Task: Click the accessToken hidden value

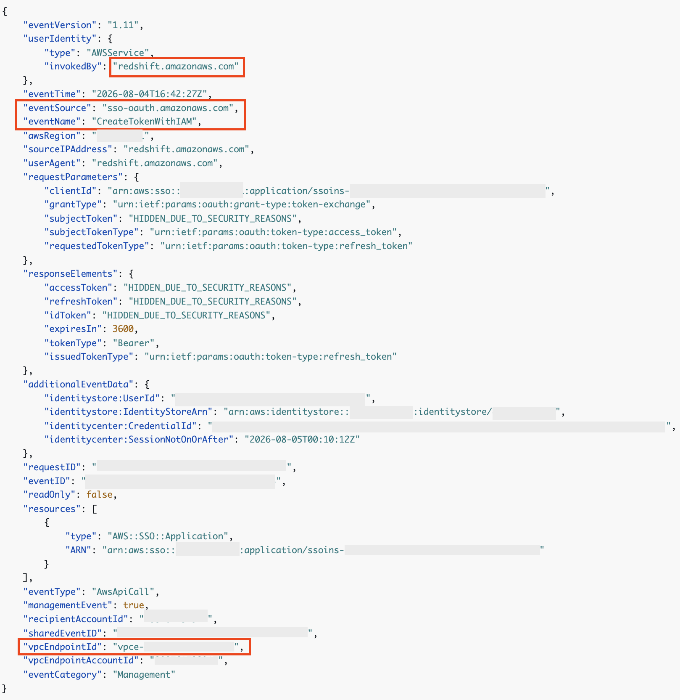Action: tap(208, 288)
